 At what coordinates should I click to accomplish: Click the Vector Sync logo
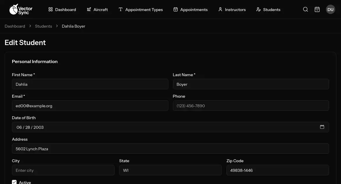pyautogui.click(x=21, y=9)
